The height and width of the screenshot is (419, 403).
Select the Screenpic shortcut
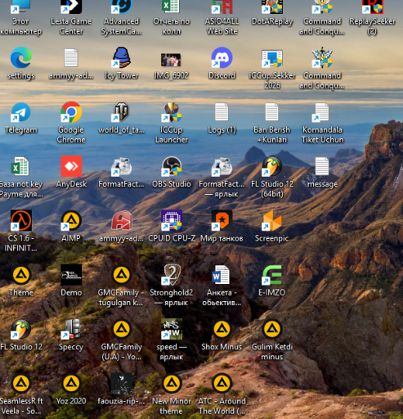point(272,220)
